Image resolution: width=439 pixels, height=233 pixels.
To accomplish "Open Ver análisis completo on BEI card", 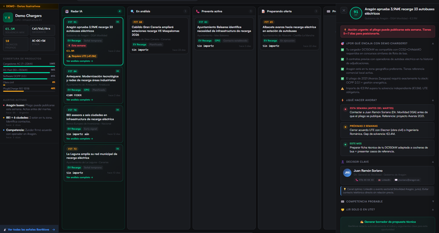I will point(80,138).
